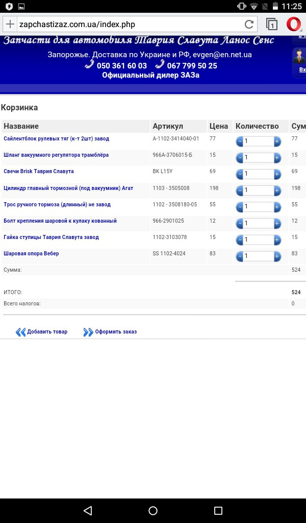The image size is (306, 523).
Task: Decrease quantity of Шаровая опора Вебер
Action: (239, 256)
